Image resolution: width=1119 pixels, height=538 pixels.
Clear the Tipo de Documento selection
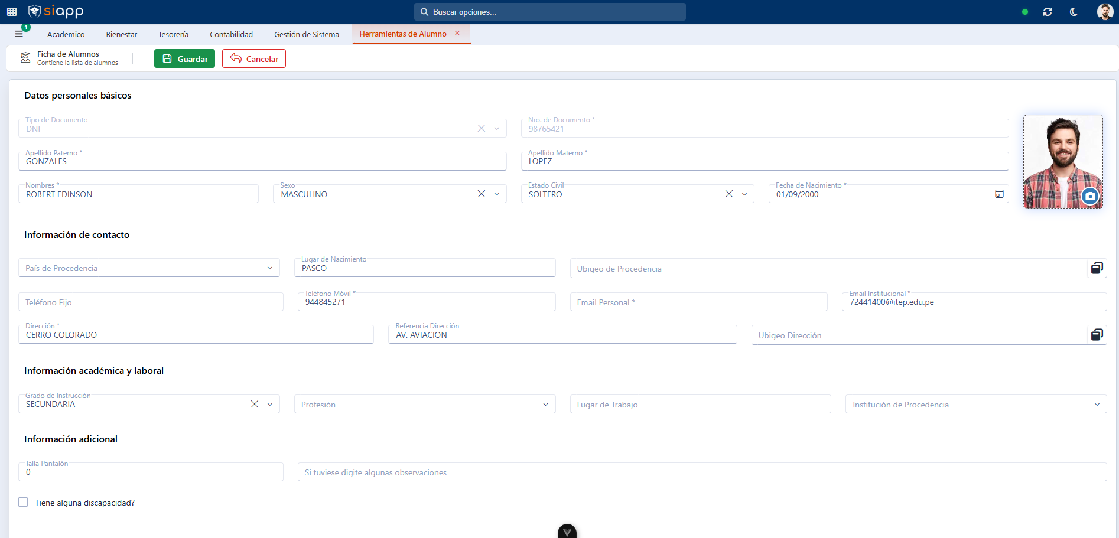[482, 128]
